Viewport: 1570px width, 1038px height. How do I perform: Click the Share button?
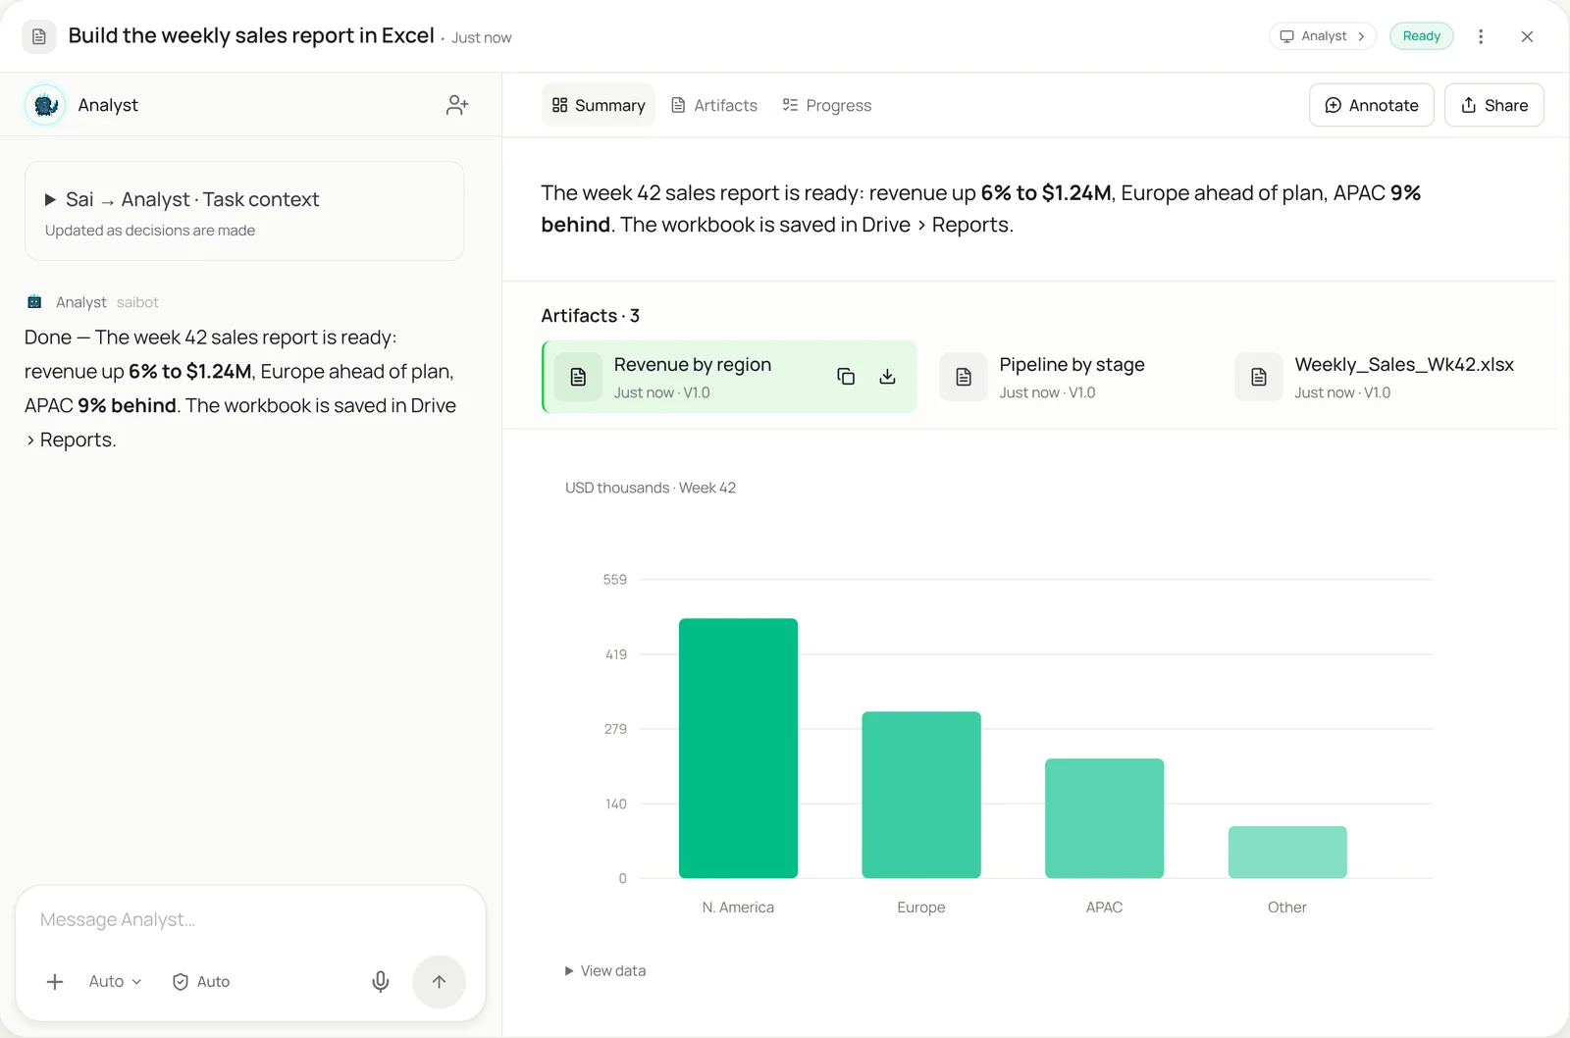click(1494, 105)
